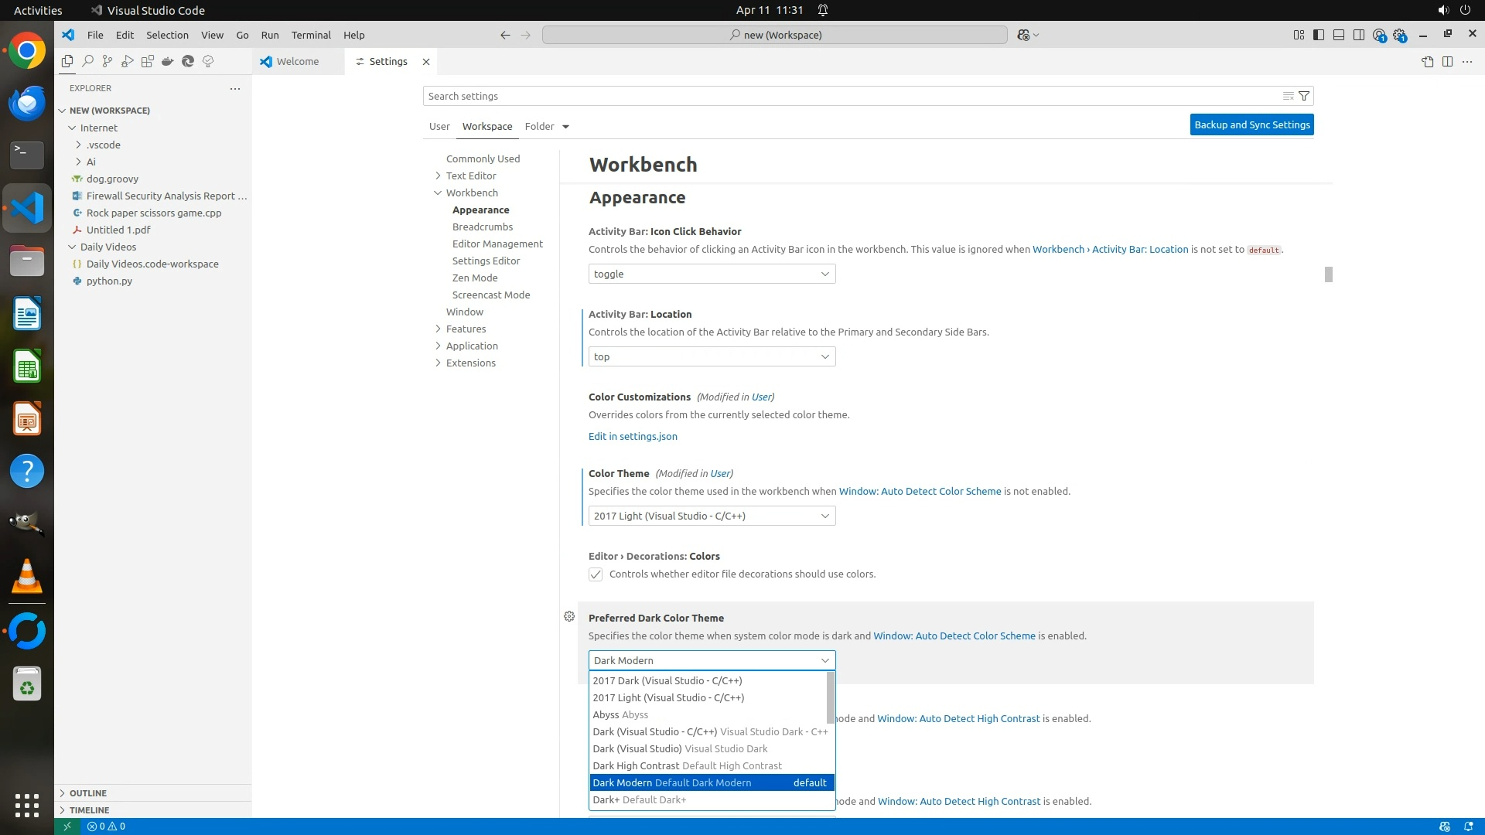Open the Terminal menu
Viewport: 1485px width, 835px height.
tap(311, 35)
